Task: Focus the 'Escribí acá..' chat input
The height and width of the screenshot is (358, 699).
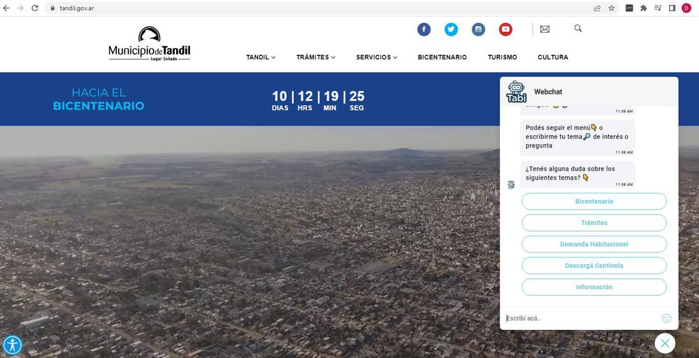Action: click(x=582, y=318)
